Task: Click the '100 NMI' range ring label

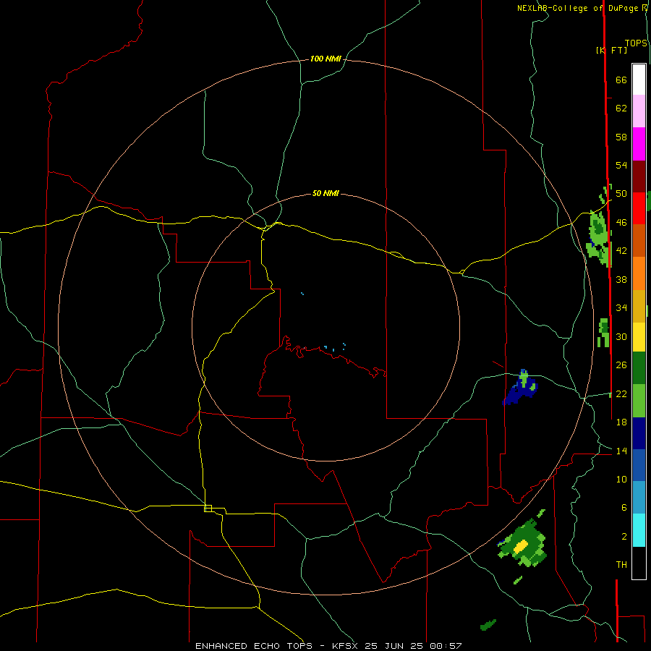Action: click(x=325, y=59)
